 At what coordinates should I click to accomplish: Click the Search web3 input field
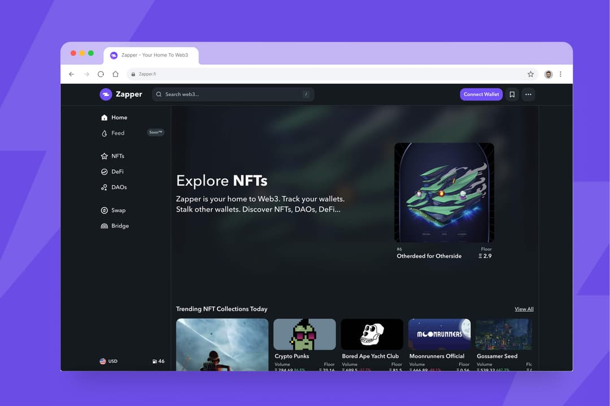click(x=226, y=94)
